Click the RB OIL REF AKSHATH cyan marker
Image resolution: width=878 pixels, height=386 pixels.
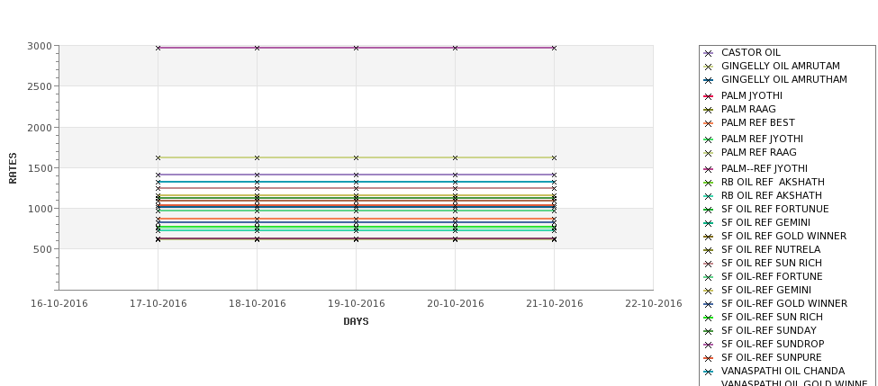coord(708,196)
